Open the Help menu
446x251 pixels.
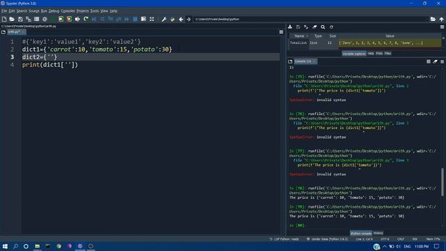coord(114,11)
